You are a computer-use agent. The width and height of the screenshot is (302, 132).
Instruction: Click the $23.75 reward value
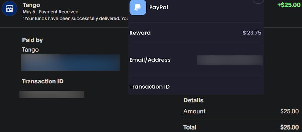252,33
